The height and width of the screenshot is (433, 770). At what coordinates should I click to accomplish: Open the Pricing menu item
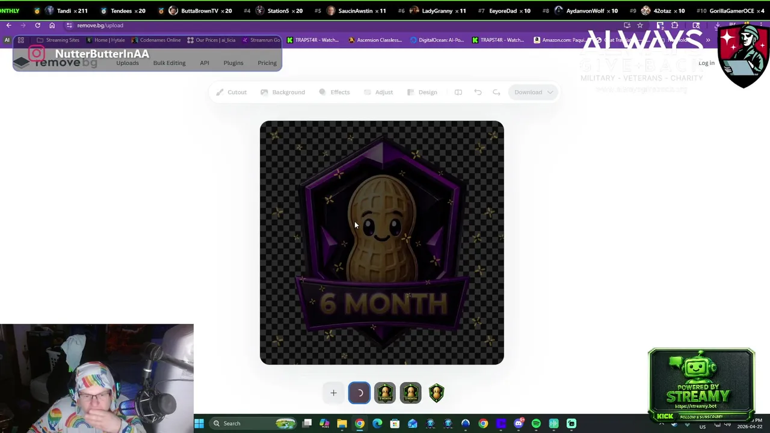coord(267,63)
